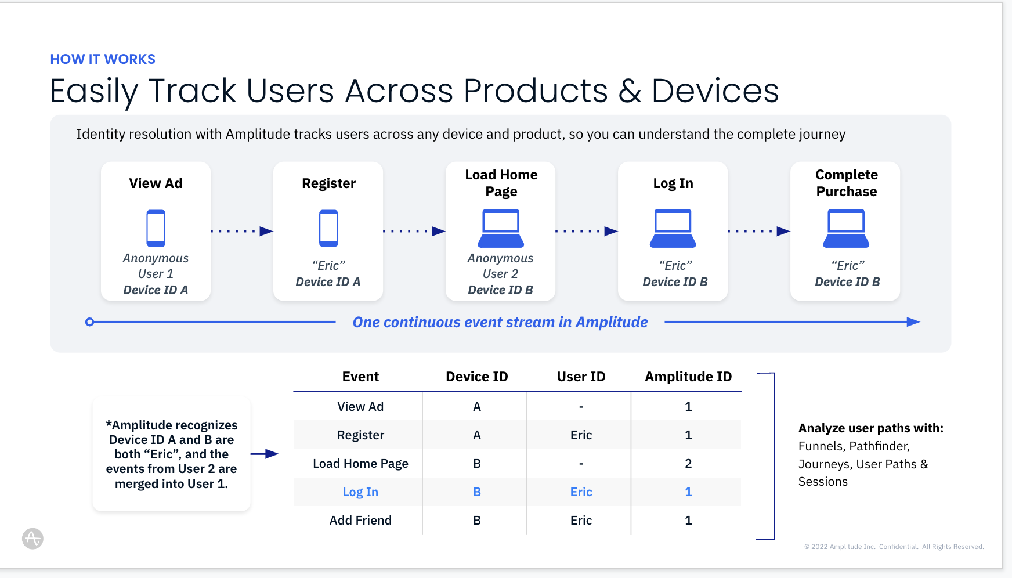Select Amplitude ID "1" in the Register table row
This screenshot has height=578, width=1012.
click(688, 435)
